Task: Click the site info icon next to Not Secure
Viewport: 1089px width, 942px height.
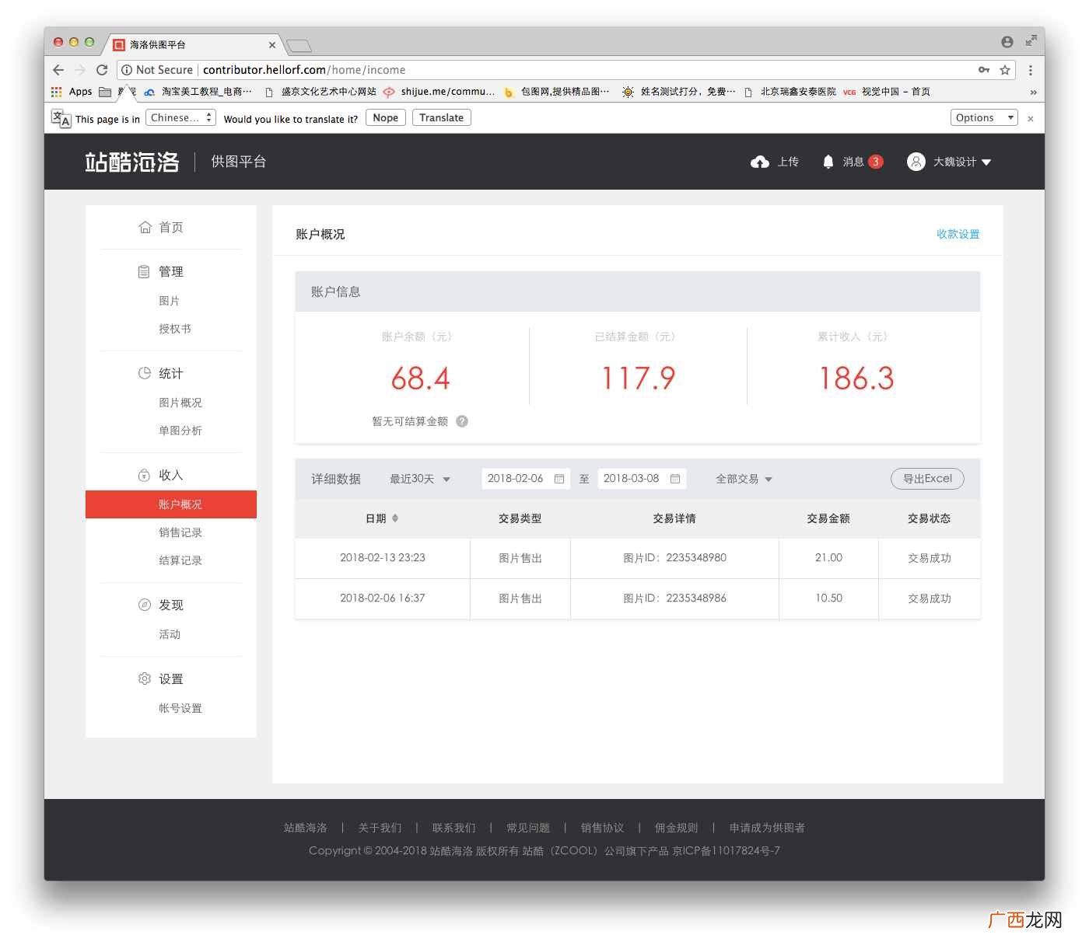Action: click(x=127, y=70)
